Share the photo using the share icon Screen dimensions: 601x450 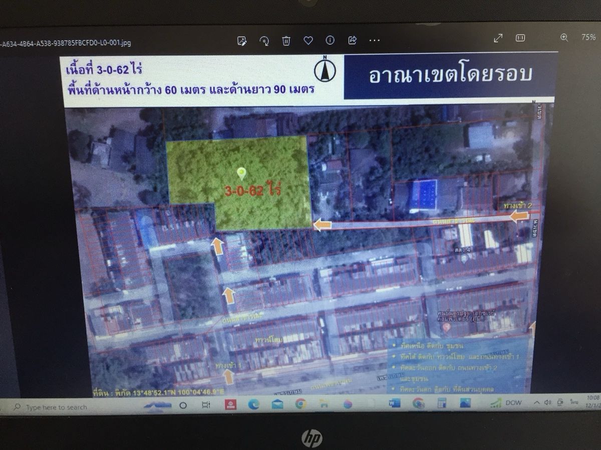click(352, 40)
